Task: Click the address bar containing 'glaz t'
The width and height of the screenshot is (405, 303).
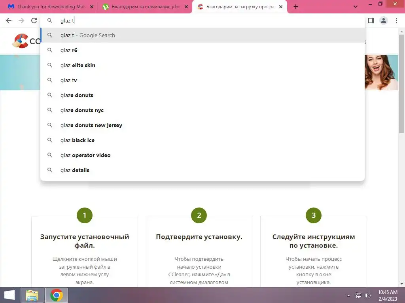Action: 202,21
